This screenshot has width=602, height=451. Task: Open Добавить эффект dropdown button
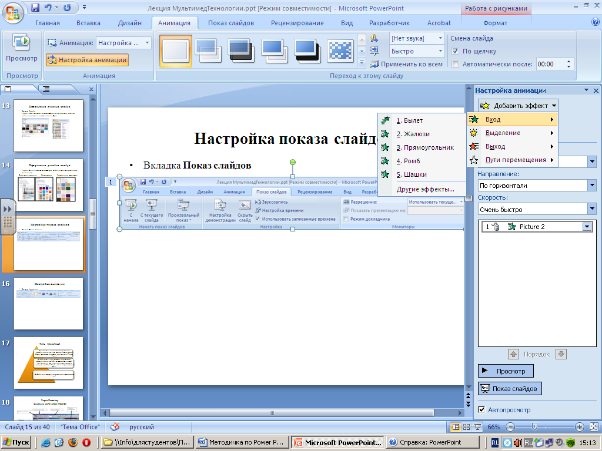click(518, 106)
